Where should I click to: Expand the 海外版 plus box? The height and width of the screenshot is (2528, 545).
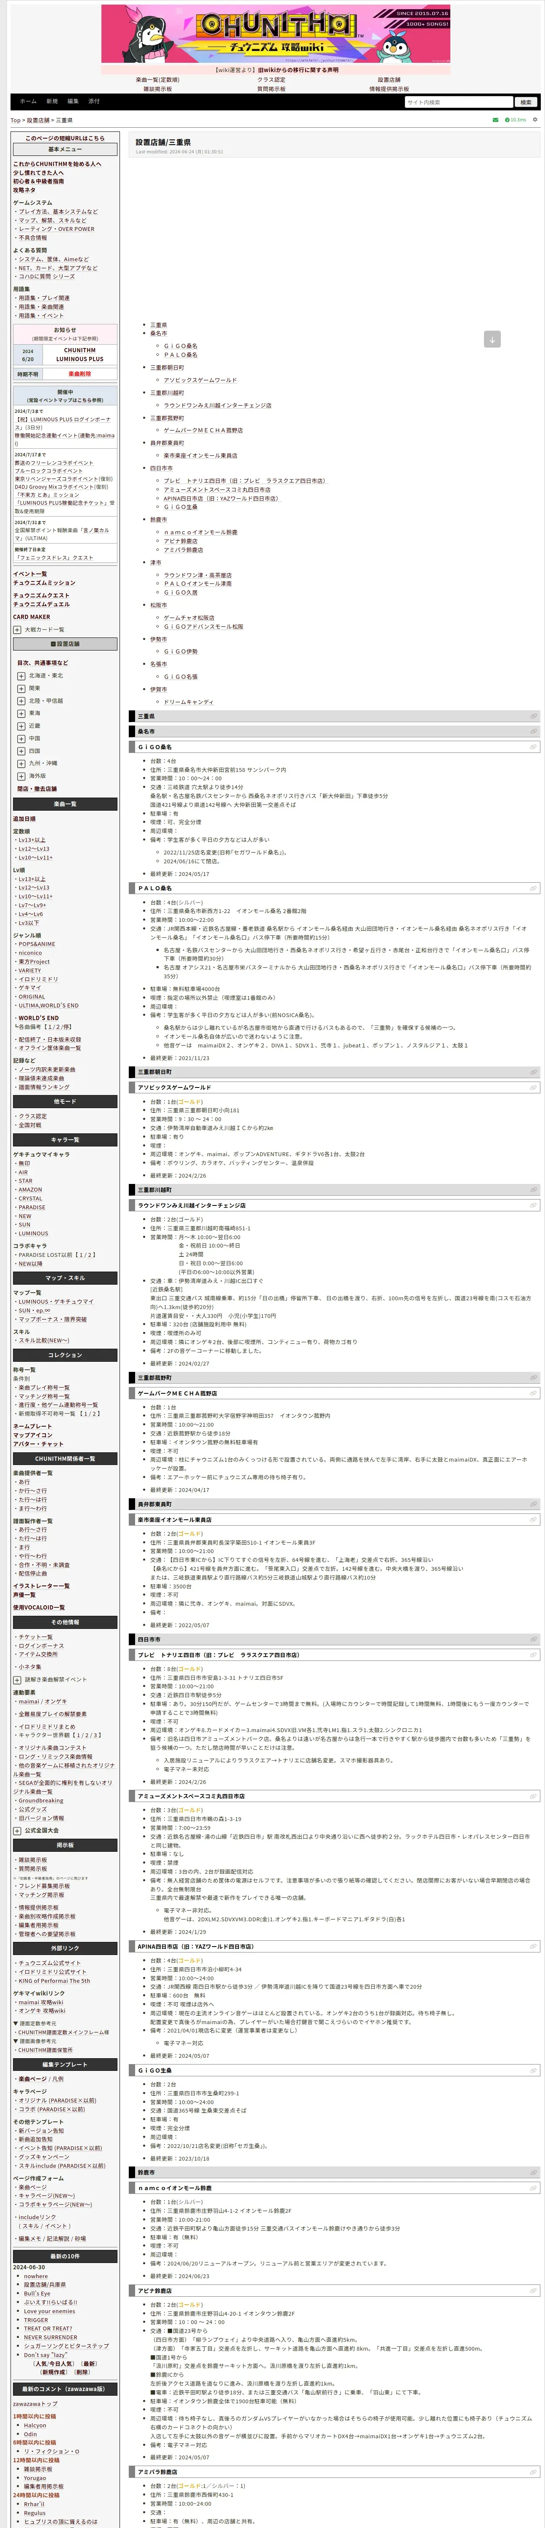click(x=21, y=776)
